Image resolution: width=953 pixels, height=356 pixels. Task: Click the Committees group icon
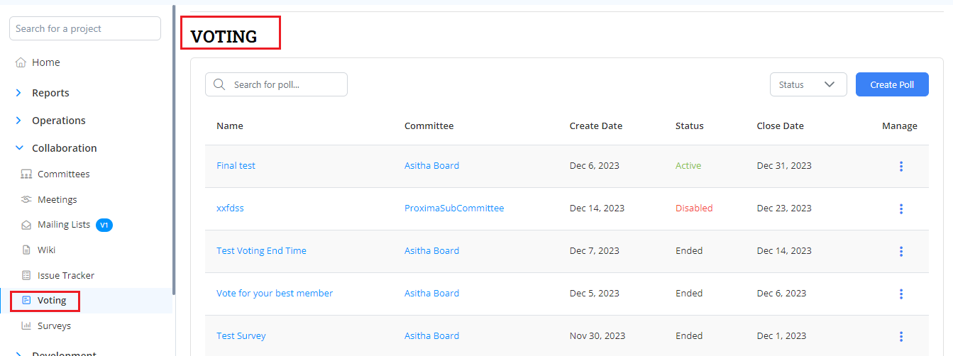tap(26, 174)
